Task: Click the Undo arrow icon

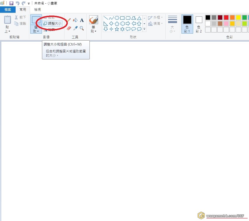Action: 18,3
